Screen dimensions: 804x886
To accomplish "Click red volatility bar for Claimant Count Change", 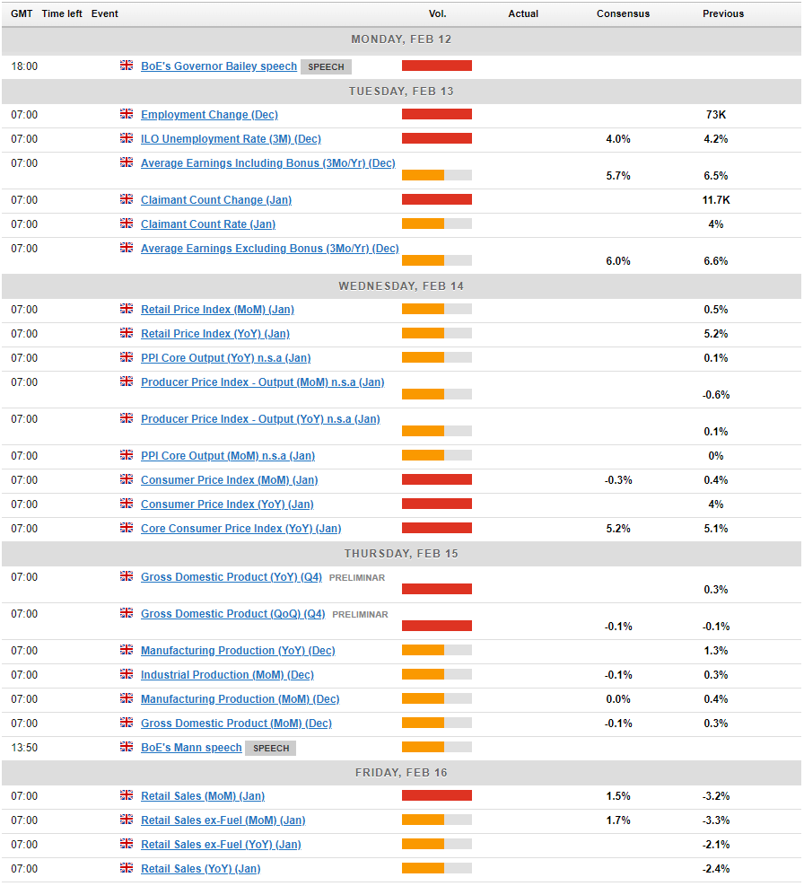I will [x=436, y=199].
